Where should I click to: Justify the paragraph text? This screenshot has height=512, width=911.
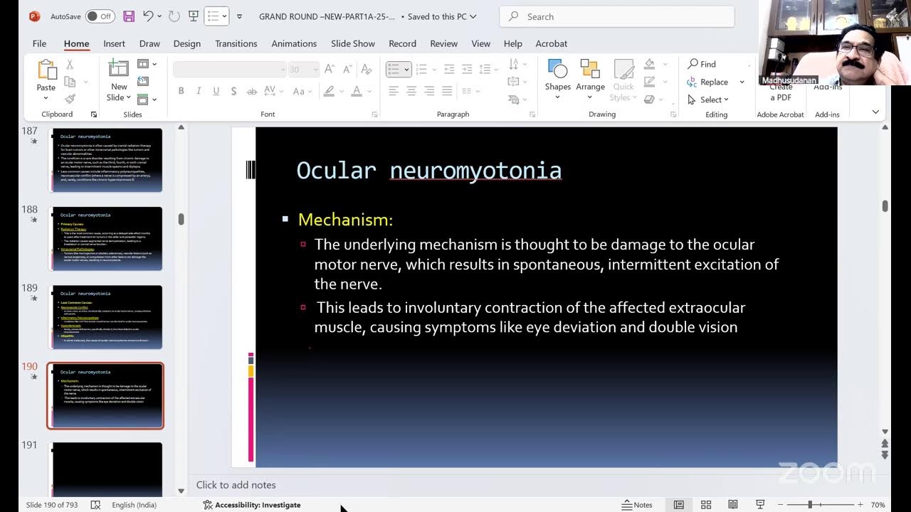pyautogui.click(x=447, y=91)
